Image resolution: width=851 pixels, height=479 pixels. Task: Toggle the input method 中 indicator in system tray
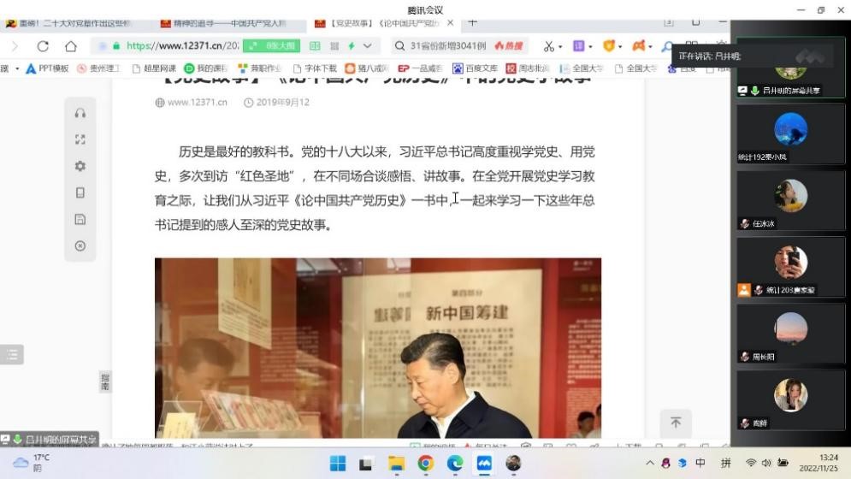[x=700, y=463]
